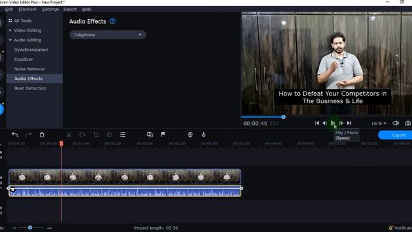The height and width of the screenshot is (232, 412).
Task: Click the Undo arrow icon
Action: pyautogui.click(x=15, y=135)
